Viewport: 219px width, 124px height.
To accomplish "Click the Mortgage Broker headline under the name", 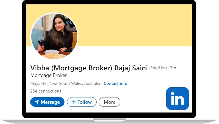I will (x=49, y=75).
